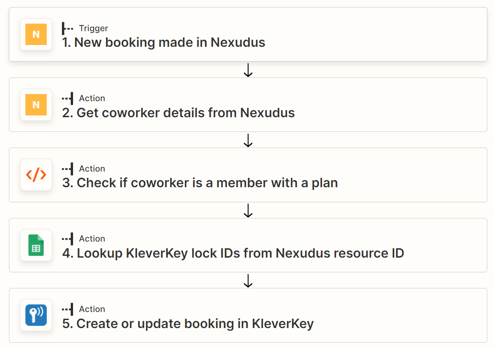Click the trigger symbol beside Trigger label
494x349 pixels.
point(67,29)
